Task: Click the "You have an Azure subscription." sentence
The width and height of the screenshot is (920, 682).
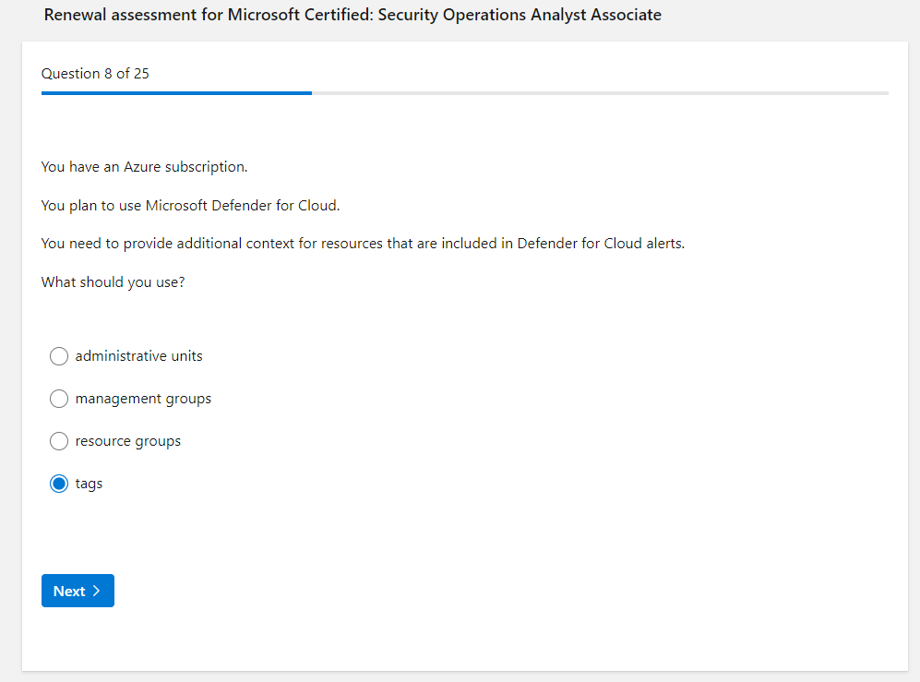Action: click(x=144, y=167)
